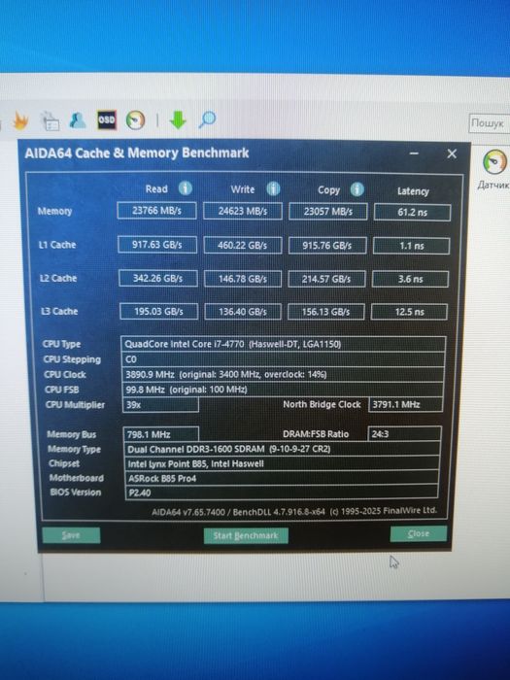Open the report wizard toolbar icon
Screen dimensions: 510x680
click(50, 121)
